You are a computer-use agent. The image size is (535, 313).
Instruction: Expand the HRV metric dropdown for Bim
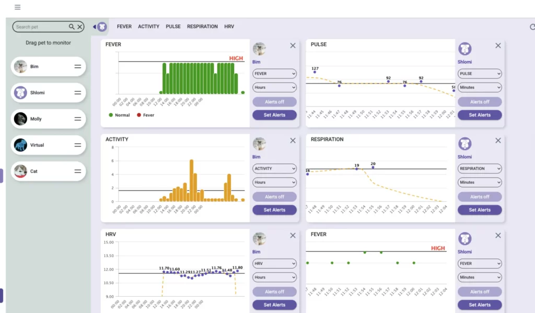tap(274, 264)
